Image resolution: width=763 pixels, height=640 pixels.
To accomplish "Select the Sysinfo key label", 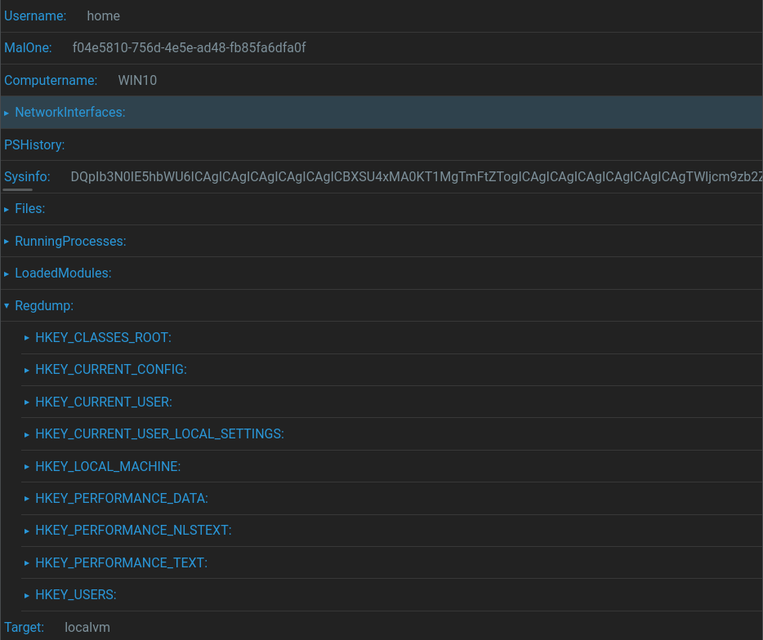I will tap(27, 176).
